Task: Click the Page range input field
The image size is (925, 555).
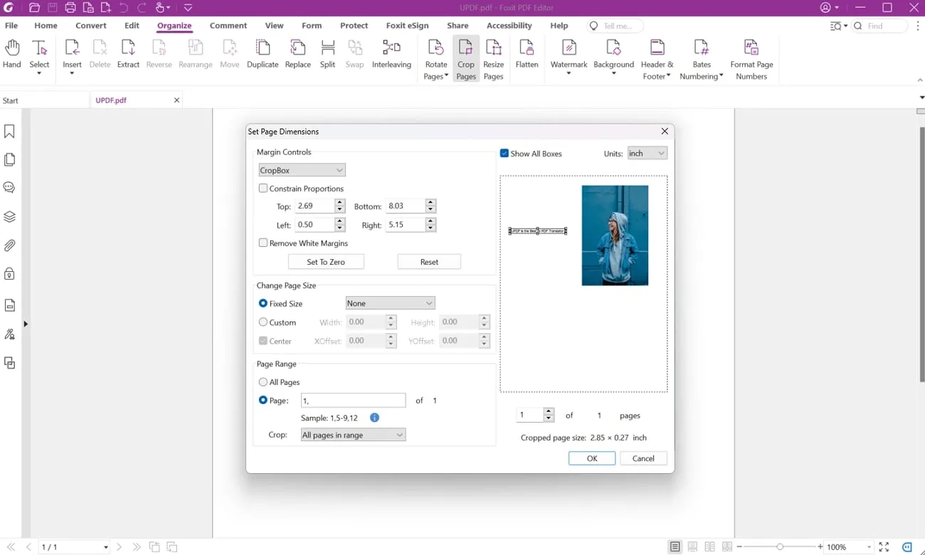Action: [x=352, y=400]
